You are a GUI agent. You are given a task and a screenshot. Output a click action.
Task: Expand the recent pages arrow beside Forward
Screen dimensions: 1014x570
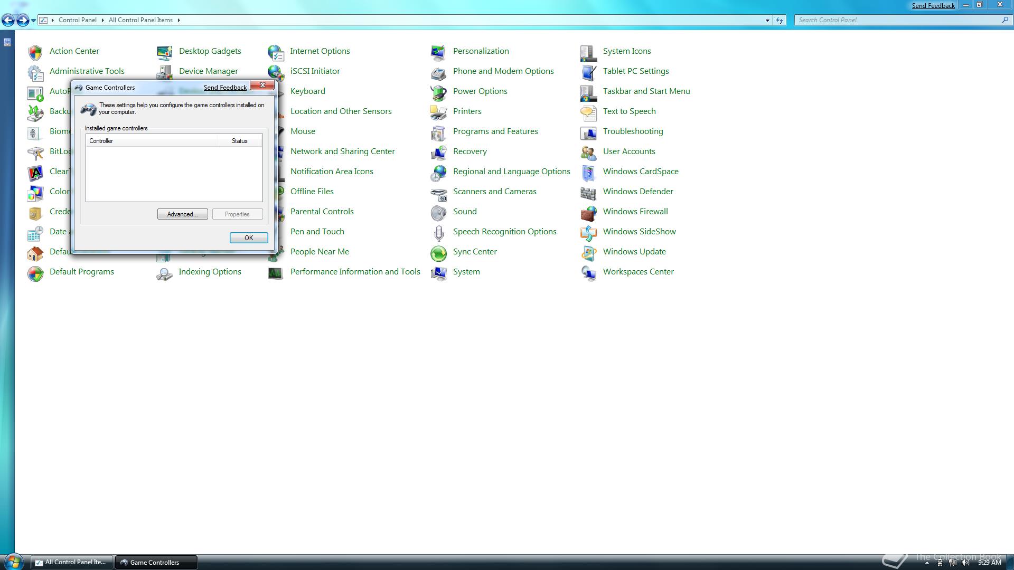[33, 21]
